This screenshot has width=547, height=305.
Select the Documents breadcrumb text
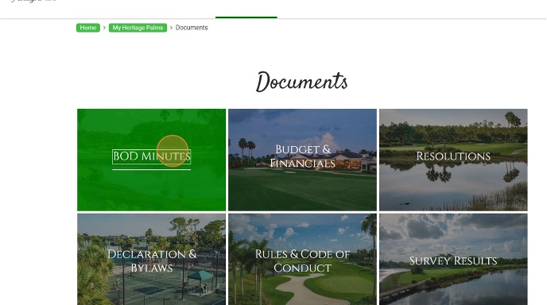192,28
